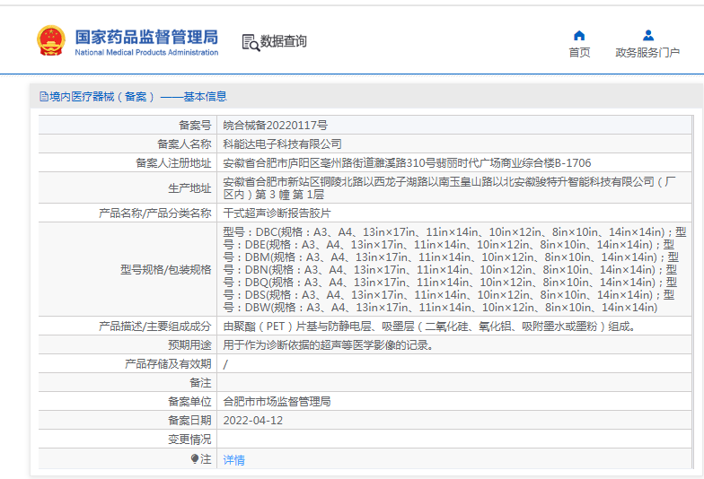Image resolution: width=704 pixels, height=479 pixels.
Task: Click the user icon above 政务服务门户
Action: click(647, 36)
